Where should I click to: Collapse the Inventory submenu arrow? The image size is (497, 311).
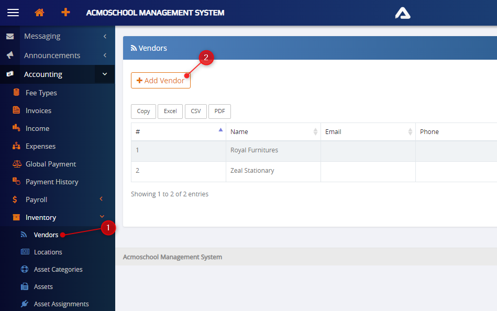tap(102, 217)
